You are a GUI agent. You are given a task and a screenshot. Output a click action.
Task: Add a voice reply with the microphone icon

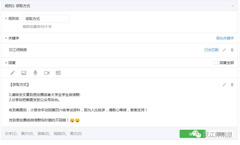(x=35, y=73)
